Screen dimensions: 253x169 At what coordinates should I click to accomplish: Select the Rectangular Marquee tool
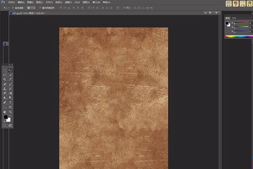5,70
